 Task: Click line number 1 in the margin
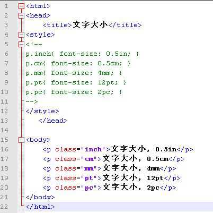pyautogui.click(x=6, y=6)
